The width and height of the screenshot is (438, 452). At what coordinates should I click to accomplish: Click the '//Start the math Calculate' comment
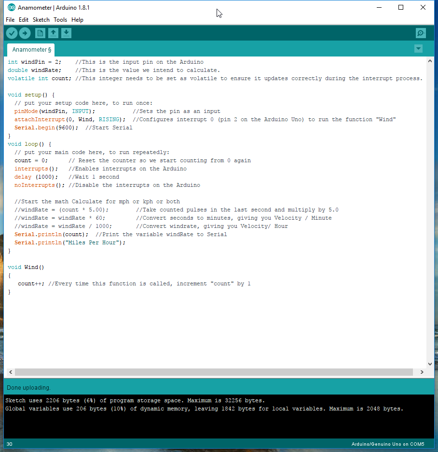click(97, 201)
